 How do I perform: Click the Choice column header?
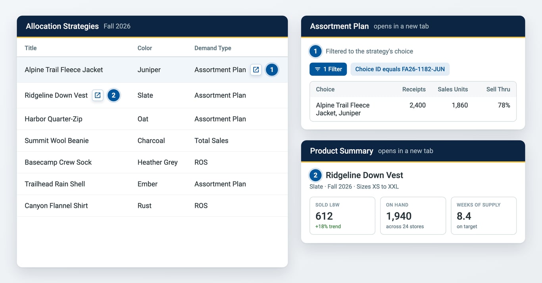pyautogui.click(x=325, y=89)
